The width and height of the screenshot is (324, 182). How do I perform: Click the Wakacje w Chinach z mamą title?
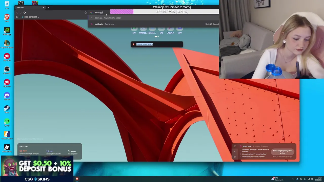coord(172,7)
